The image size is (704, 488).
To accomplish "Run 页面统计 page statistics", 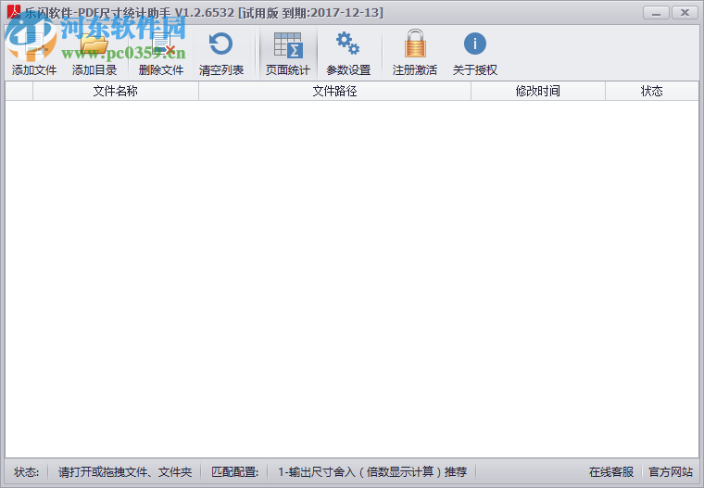I will (288, 53).
